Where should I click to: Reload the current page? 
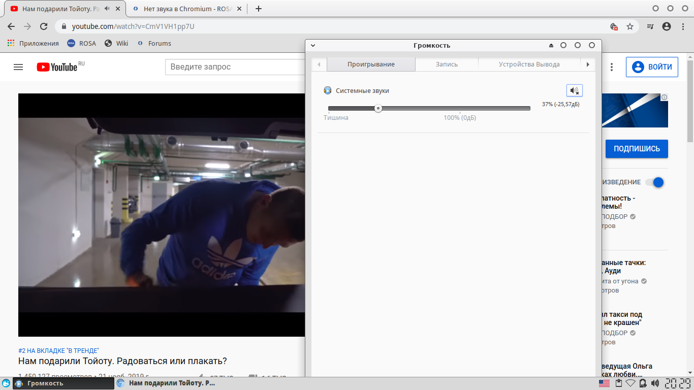44,26
